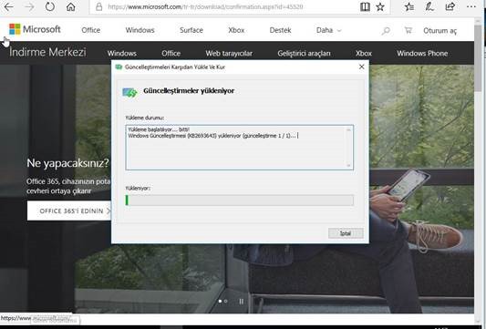Open Windows Phone category
The height and width of the screenshot is (329, 486).
pos(422,53)
